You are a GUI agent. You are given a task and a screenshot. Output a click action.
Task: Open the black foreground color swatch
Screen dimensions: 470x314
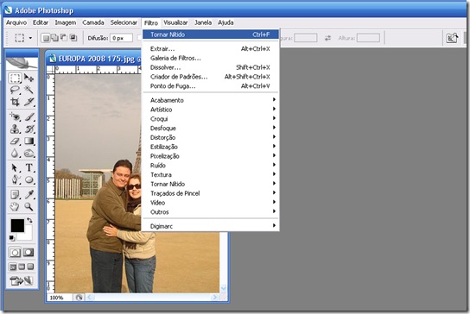17,226
